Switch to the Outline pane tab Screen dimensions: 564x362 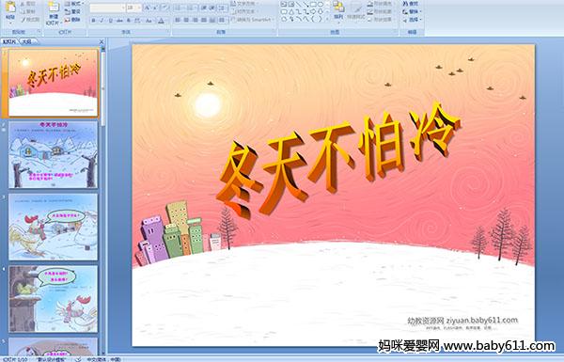[x=26, y=41]
